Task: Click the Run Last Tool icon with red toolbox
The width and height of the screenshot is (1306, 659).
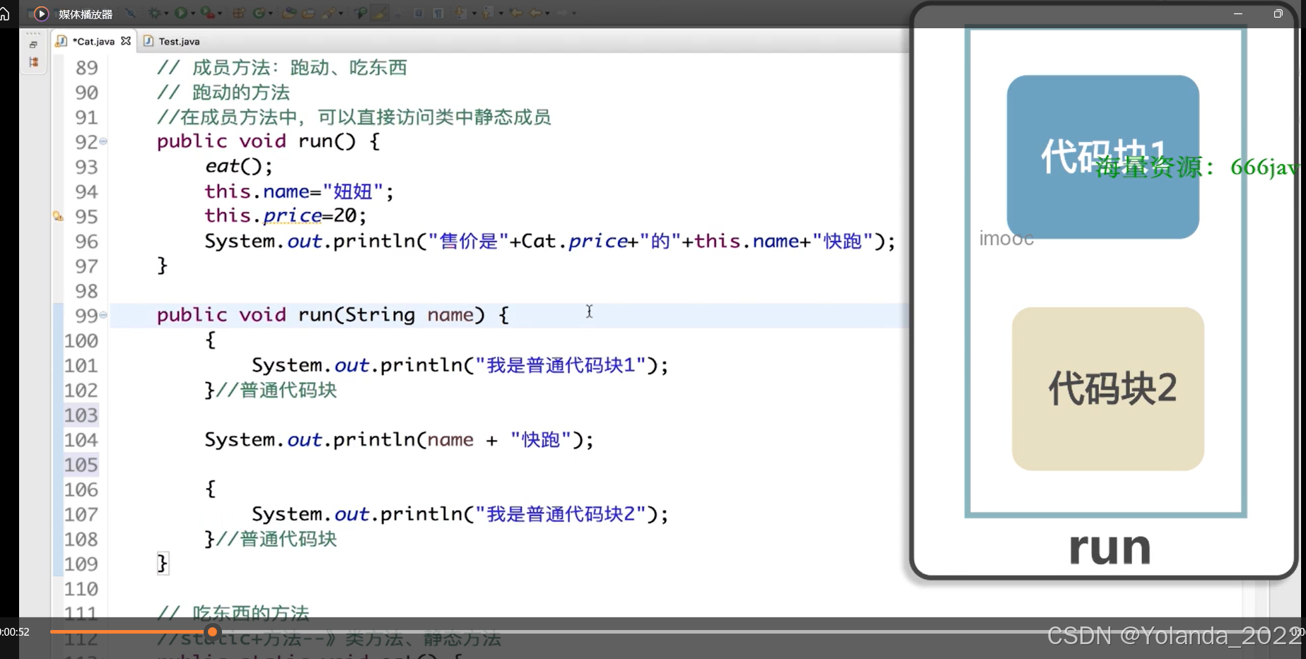Action: click(x=207, y=13)
